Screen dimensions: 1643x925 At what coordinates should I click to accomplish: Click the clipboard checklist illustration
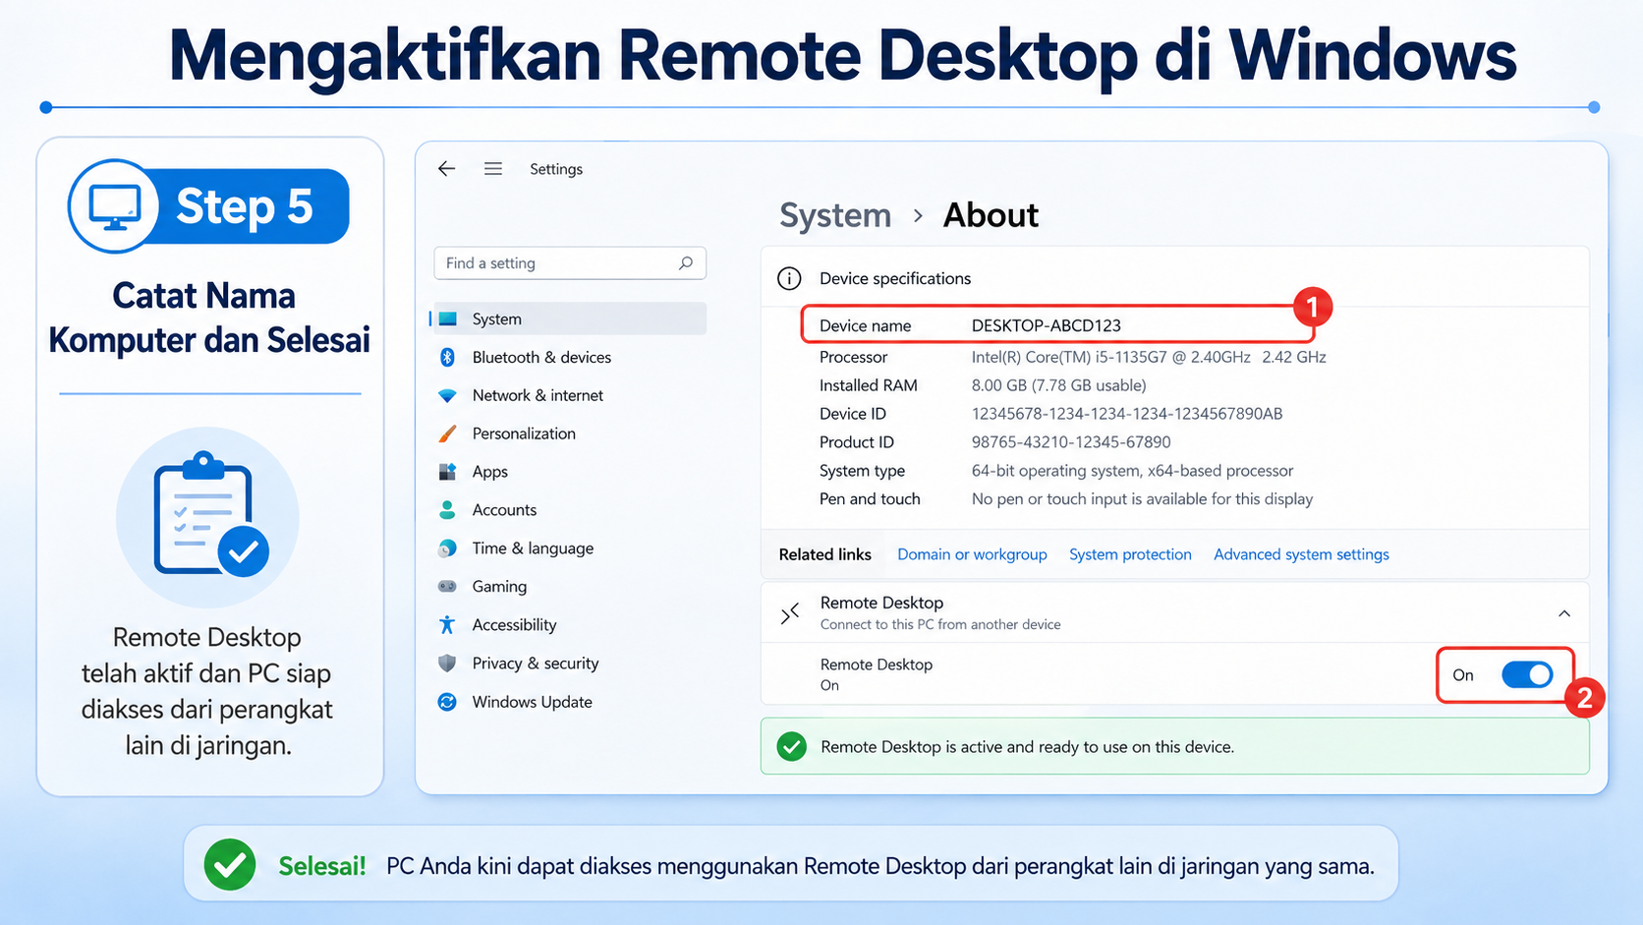point(208,517)
